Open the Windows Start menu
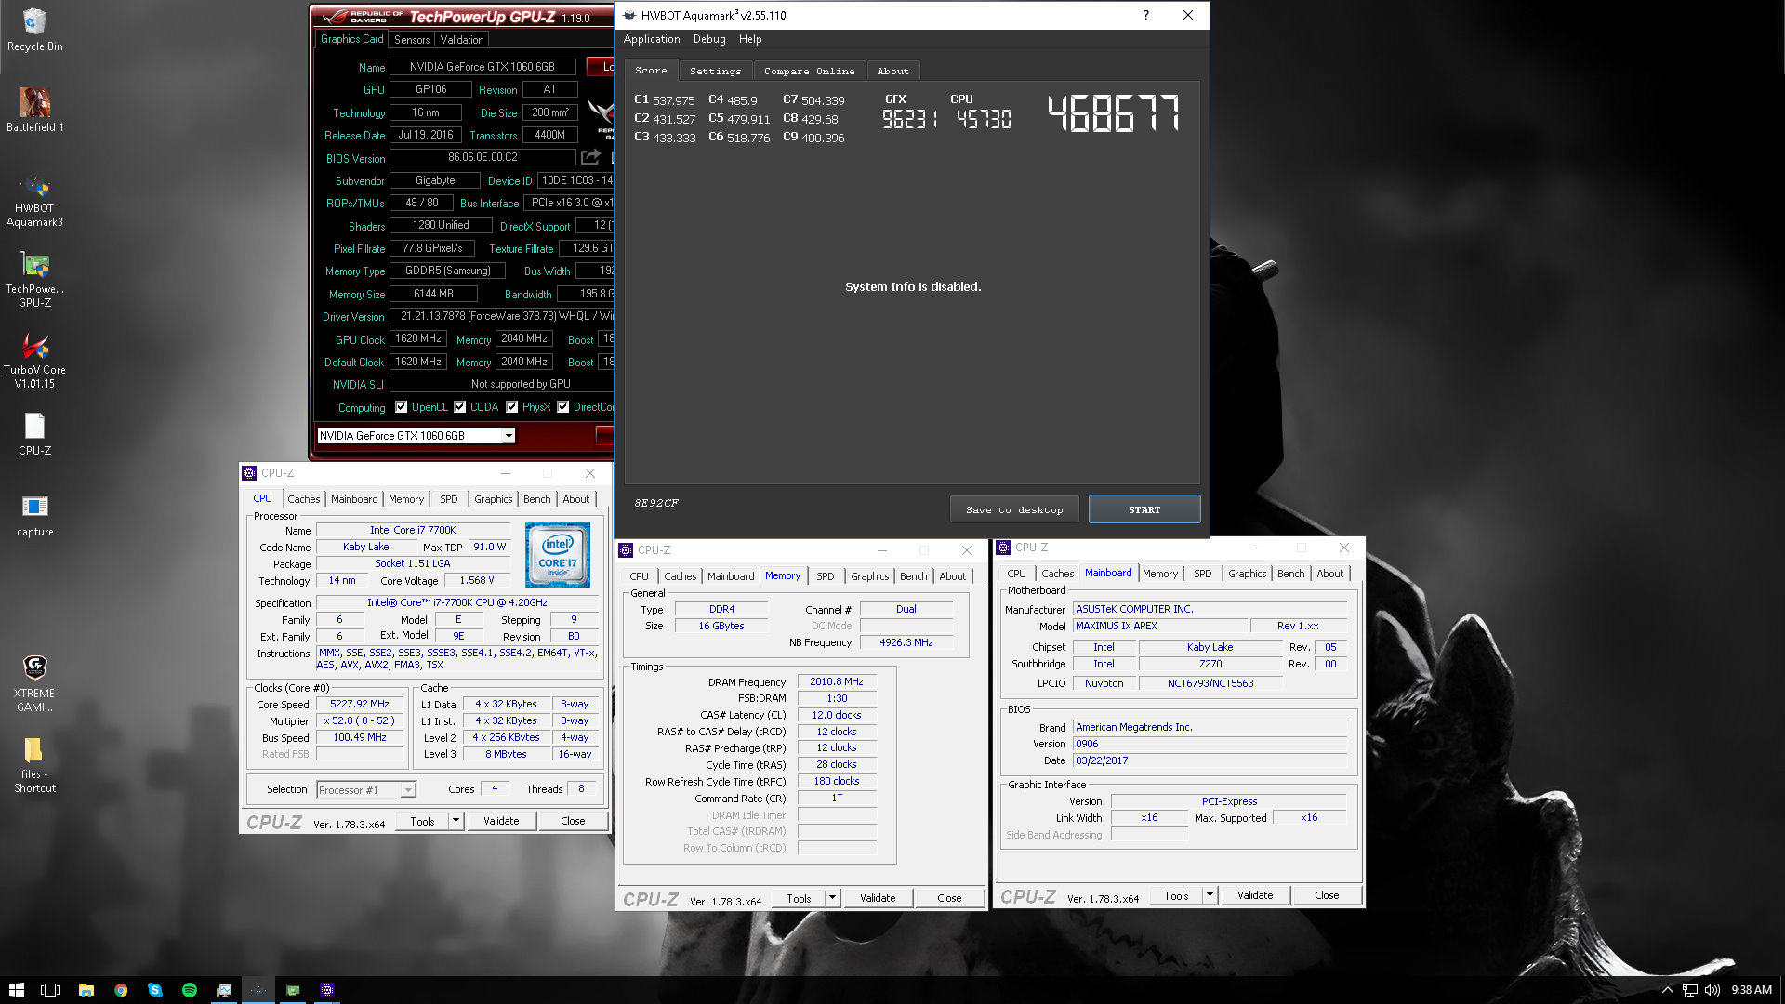Screen dimensions: 1785x1004 (16, 990)
